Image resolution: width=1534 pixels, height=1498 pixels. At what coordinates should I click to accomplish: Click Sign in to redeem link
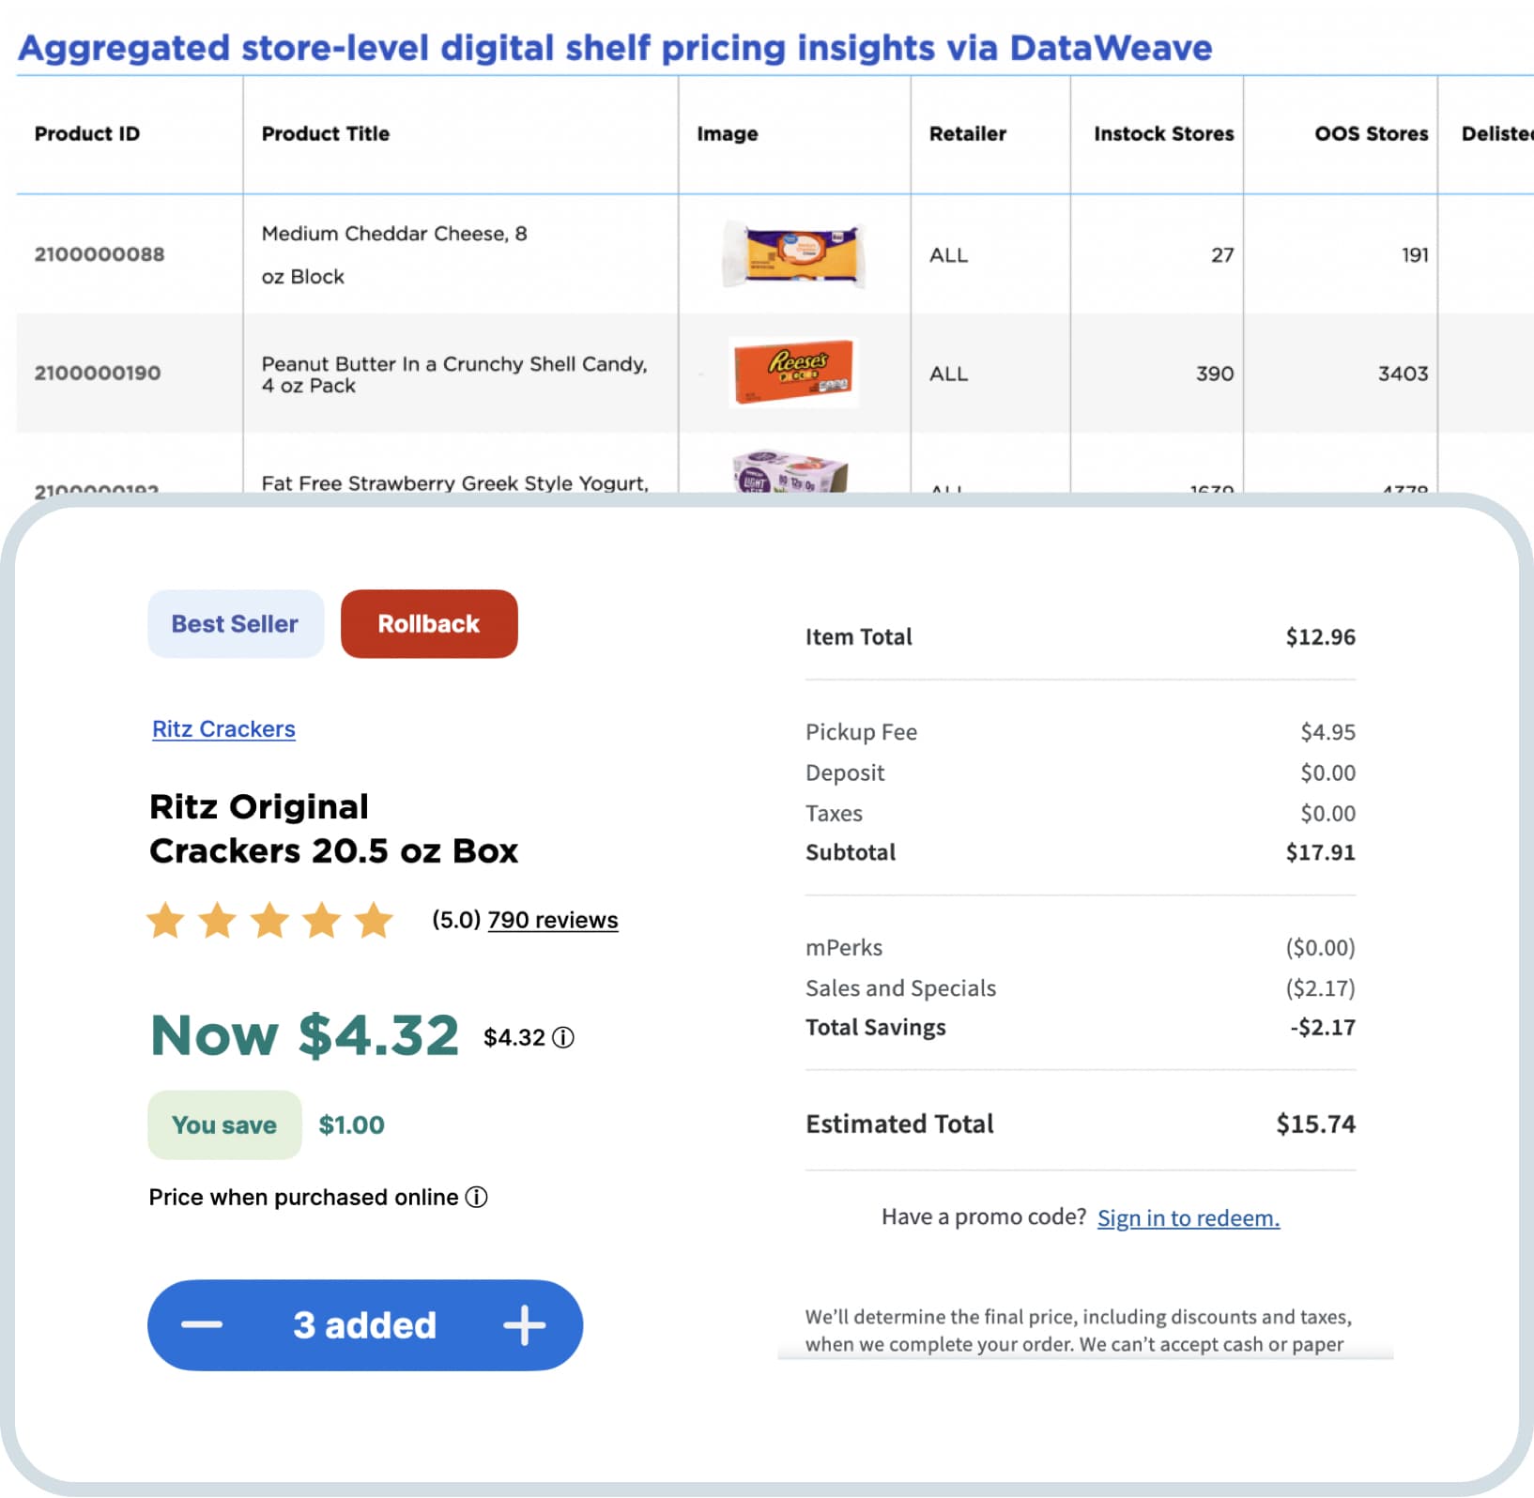click(x=1189, y=1217)
